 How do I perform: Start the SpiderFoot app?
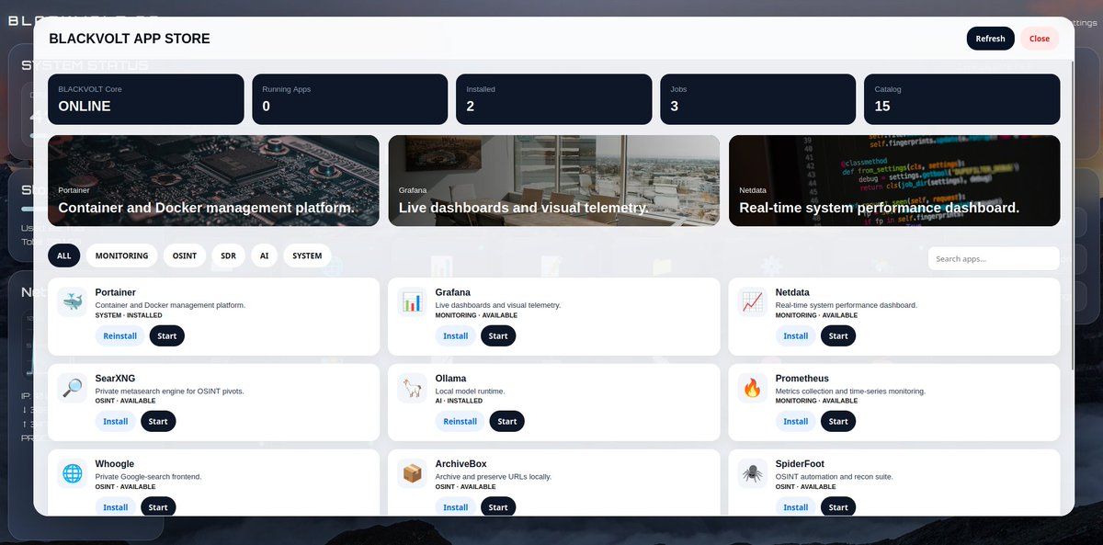[838, 506]
